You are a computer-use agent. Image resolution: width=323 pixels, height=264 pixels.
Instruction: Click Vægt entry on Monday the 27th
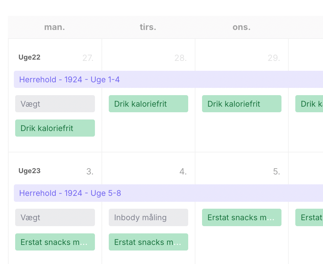click(55, 104)
